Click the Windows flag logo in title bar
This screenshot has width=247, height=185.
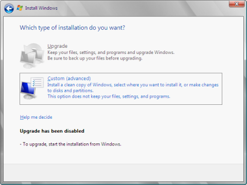pos(20,8)
